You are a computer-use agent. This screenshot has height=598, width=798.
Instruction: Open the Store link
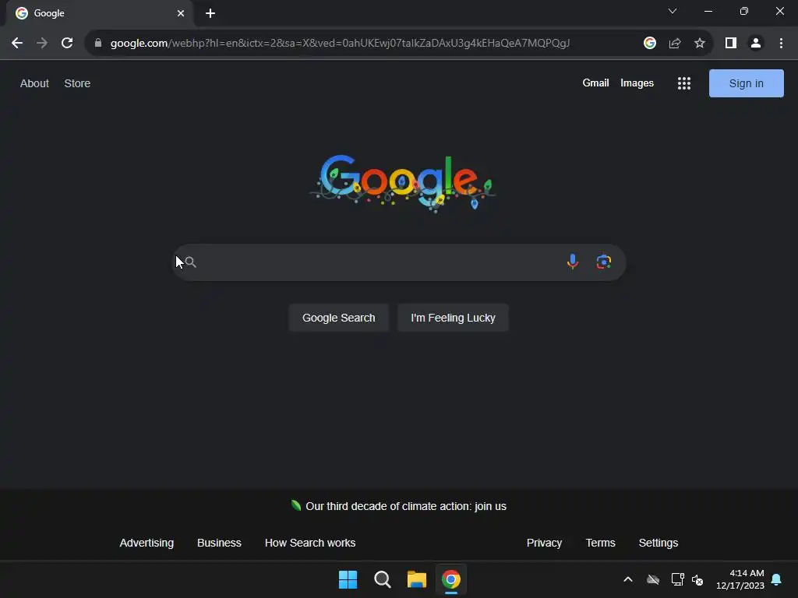[x=77, y=83]
